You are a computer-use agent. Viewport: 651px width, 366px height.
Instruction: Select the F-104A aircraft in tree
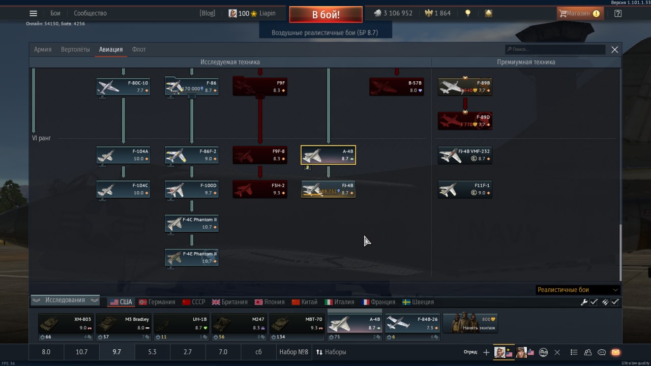124,155
